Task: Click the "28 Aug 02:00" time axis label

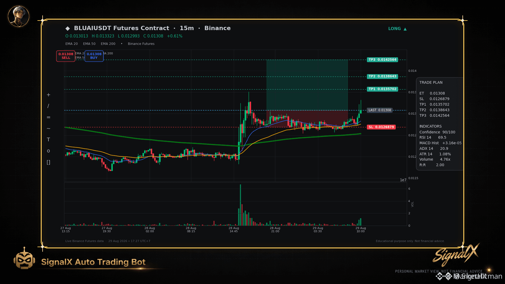Action: click(x=150, y=230)
